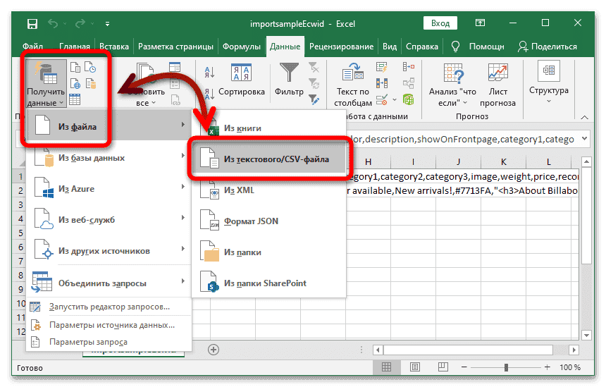Add a new sheet with plus button
606x387 pixels.
[214, 349]
